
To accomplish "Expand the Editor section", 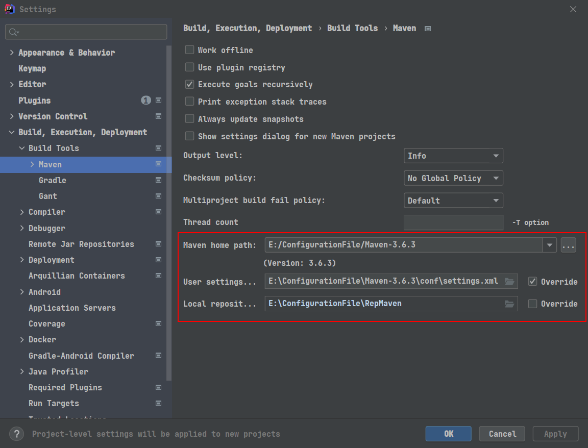I will click(x=12, y=84).
